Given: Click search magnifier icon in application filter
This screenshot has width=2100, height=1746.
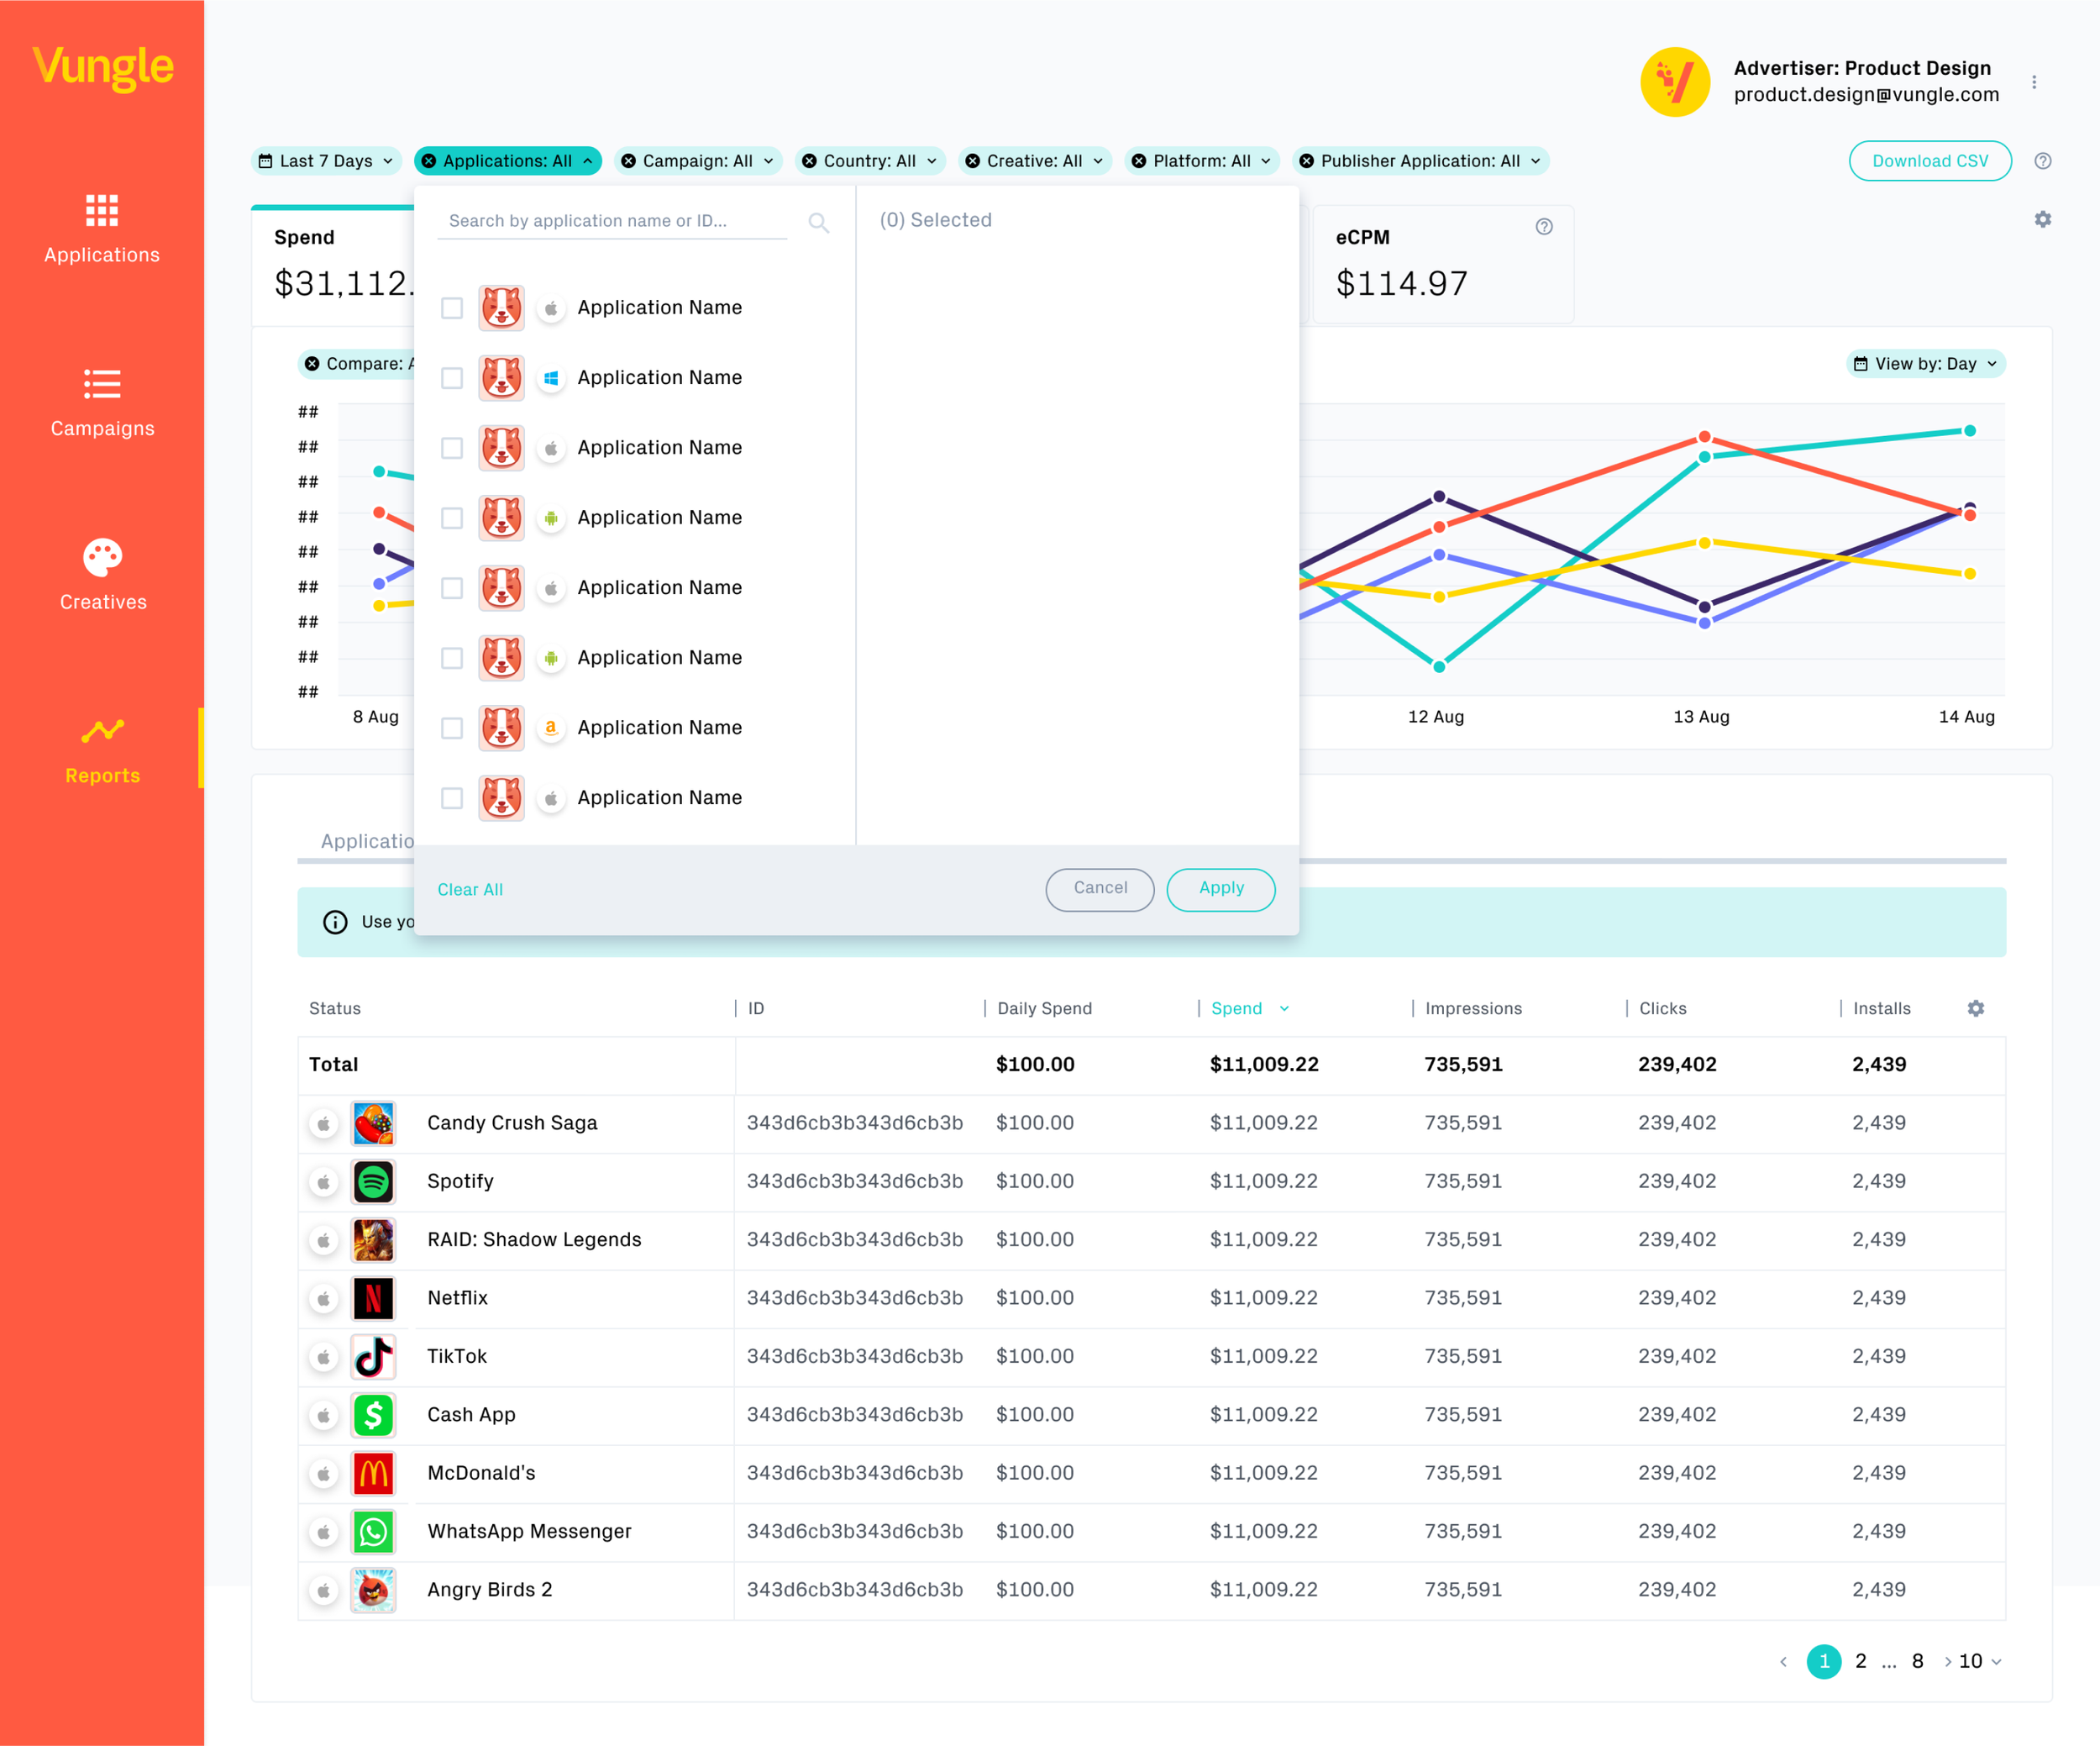Looking at the screenshot, I should [x=818, y=222].
